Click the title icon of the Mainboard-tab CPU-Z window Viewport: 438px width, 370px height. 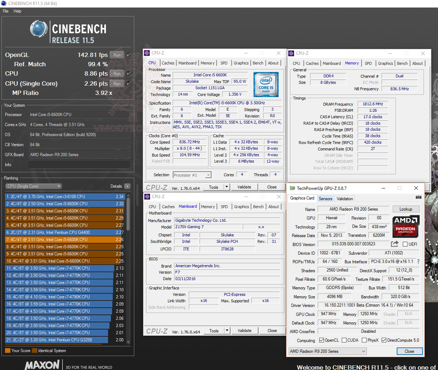coord(147,196)
